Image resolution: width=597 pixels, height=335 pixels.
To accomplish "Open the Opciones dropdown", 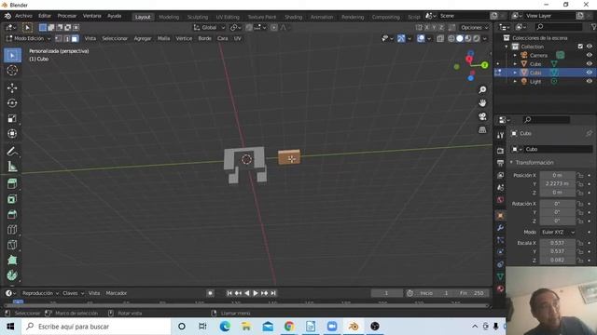I will pyautogui.click(x=474, y=27).
